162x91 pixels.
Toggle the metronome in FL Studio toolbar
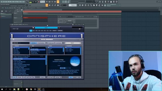47,2
